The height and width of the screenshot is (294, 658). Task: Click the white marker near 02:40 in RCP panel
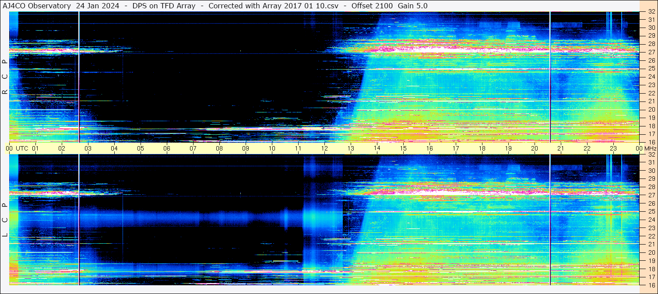(x=79, y=77)
